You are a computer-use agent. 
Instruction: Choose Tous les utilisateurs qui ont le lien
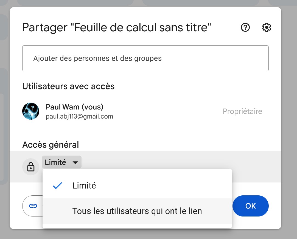(137, 211)
